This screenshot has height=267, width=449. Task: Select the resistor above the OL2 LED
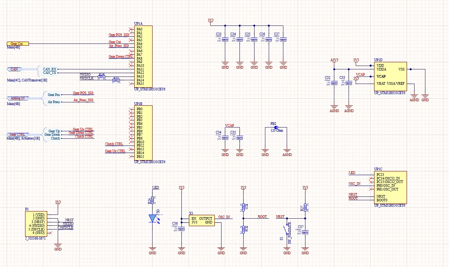[153, 201]
